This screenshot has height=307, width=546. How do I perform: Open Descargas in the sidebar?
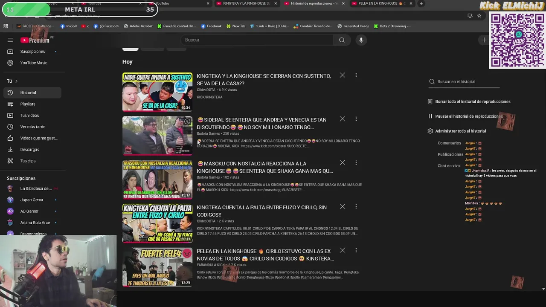click(32, 150)
